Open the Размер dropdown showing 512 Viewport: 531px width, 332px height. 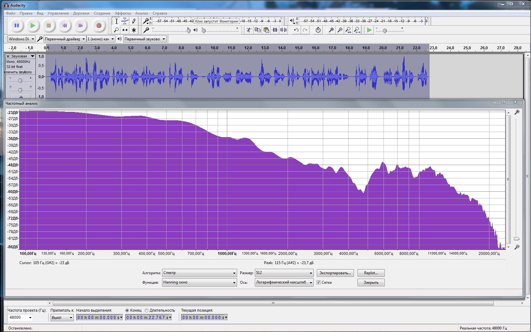pyautogui.click(x=284, y=273)
